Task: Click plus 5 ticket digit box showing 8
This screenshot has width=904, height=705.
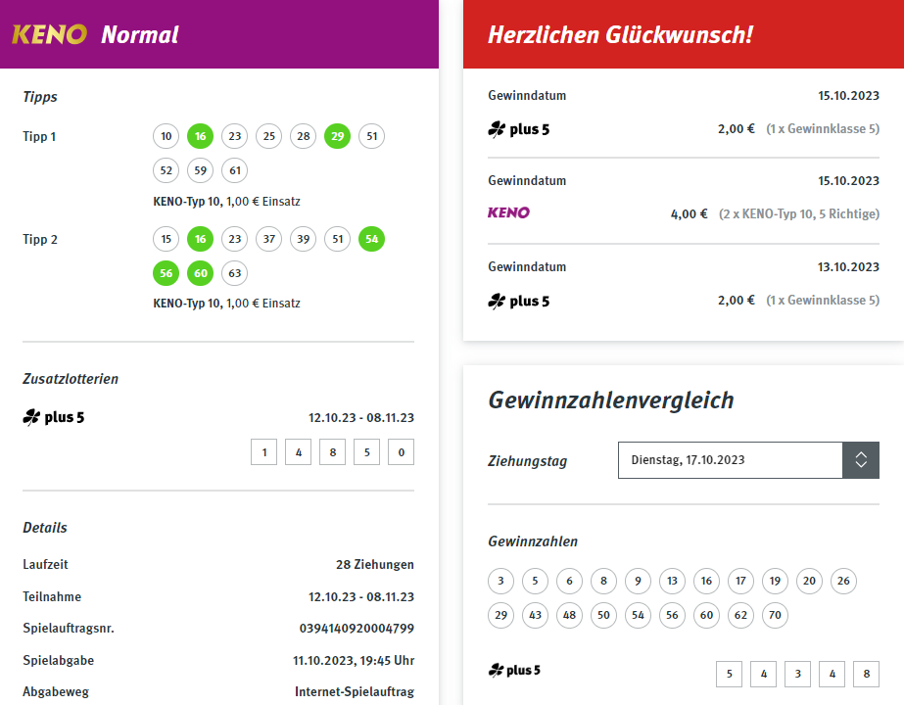Action: coord(332,452)
